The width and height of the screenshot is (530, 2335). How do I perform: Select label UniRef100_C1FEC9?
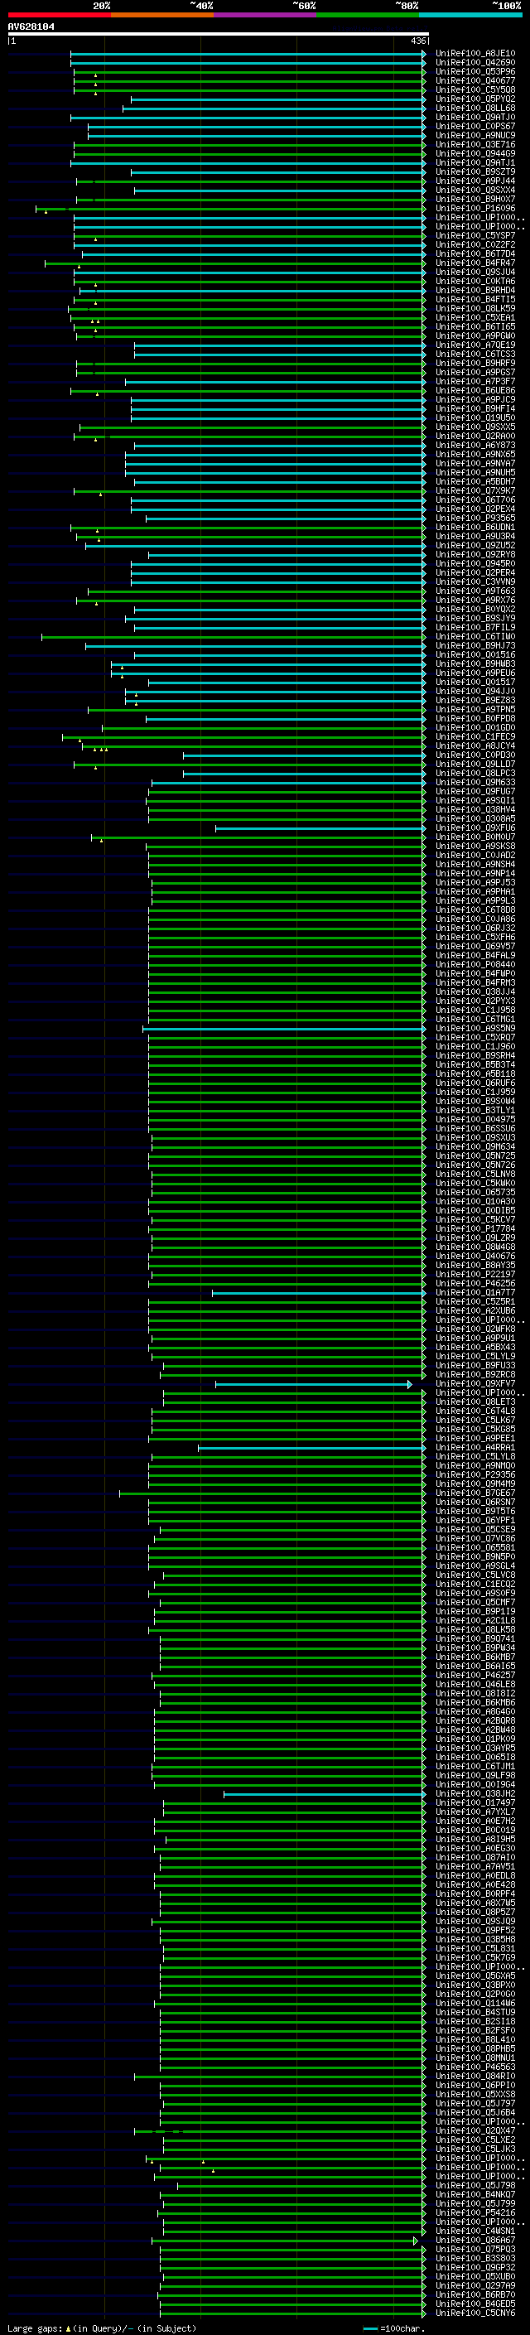pos(475,737)
